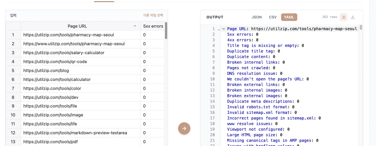Screen dimensions: 376x146
Task: Select the pharmacy-map-seoul URL cell in row 1
Action: tap(80, 35)
